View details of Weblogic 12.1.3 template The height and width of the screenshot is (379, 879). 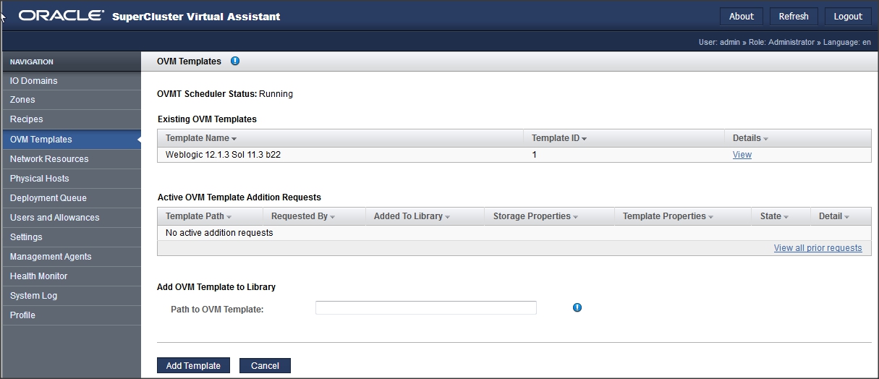pyautogui.click(x=742, y=155)
